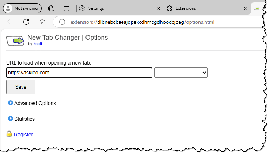Image resolution: width=270 pixels, height=155 pixels.
Task: Click the new tab URL input field
Action: click(79, 73)
